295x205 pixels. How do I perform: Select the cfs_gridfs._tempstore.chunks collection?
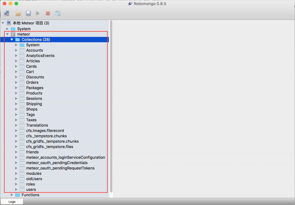52,141
